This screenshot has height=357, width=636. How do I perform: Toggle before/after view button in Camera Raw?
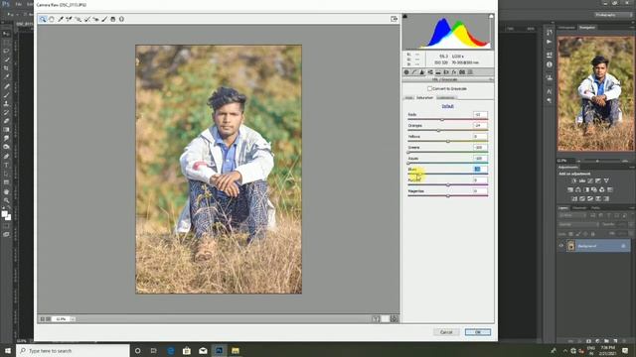[x=376, y=319]
